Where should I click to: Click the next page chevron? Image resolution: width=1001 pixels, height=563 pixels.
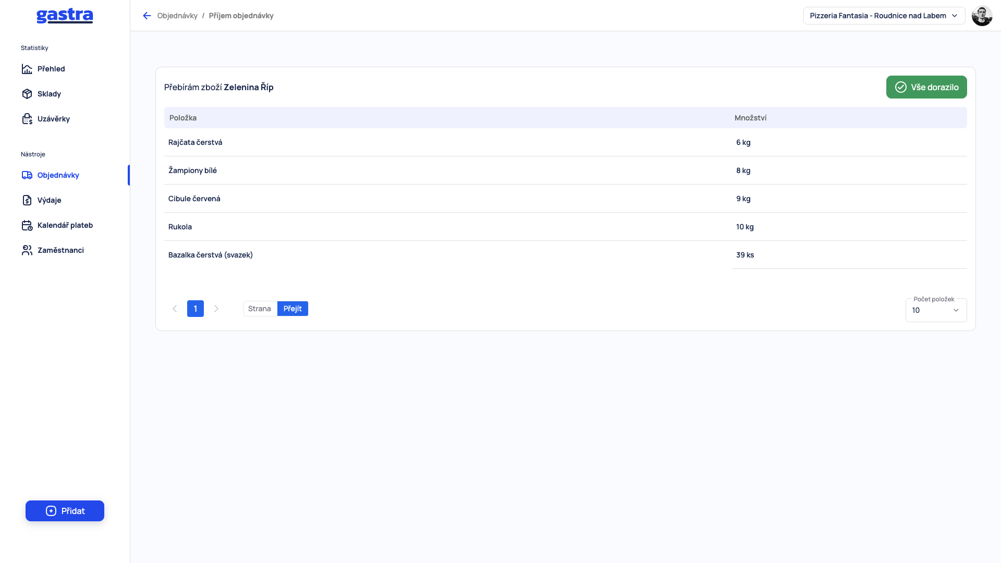pos(216,309)
